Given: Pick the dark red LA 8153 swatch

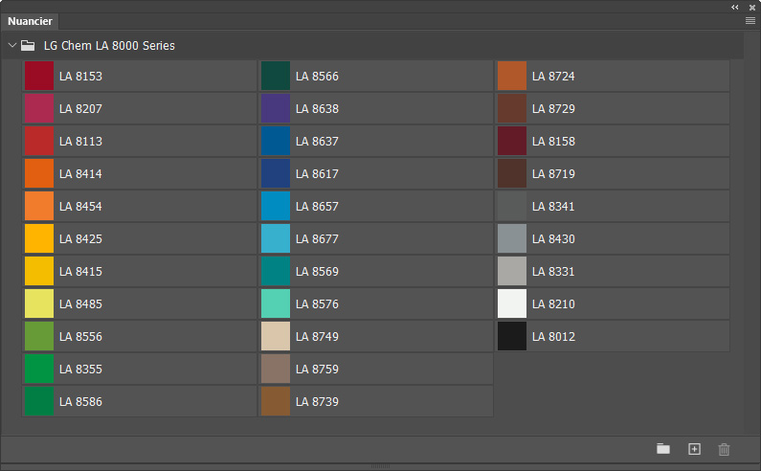Looking at the screenshot, I should point(39,76).
